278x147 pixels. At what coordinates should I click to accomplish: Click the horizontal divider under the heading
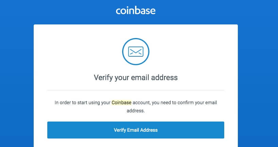136,90
